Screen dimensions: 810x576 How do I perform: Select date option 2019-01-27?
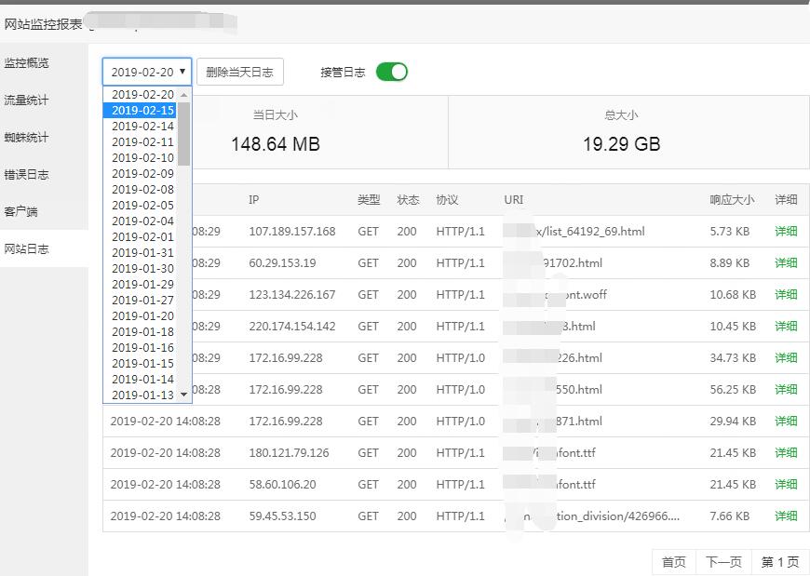pos(140,301)
